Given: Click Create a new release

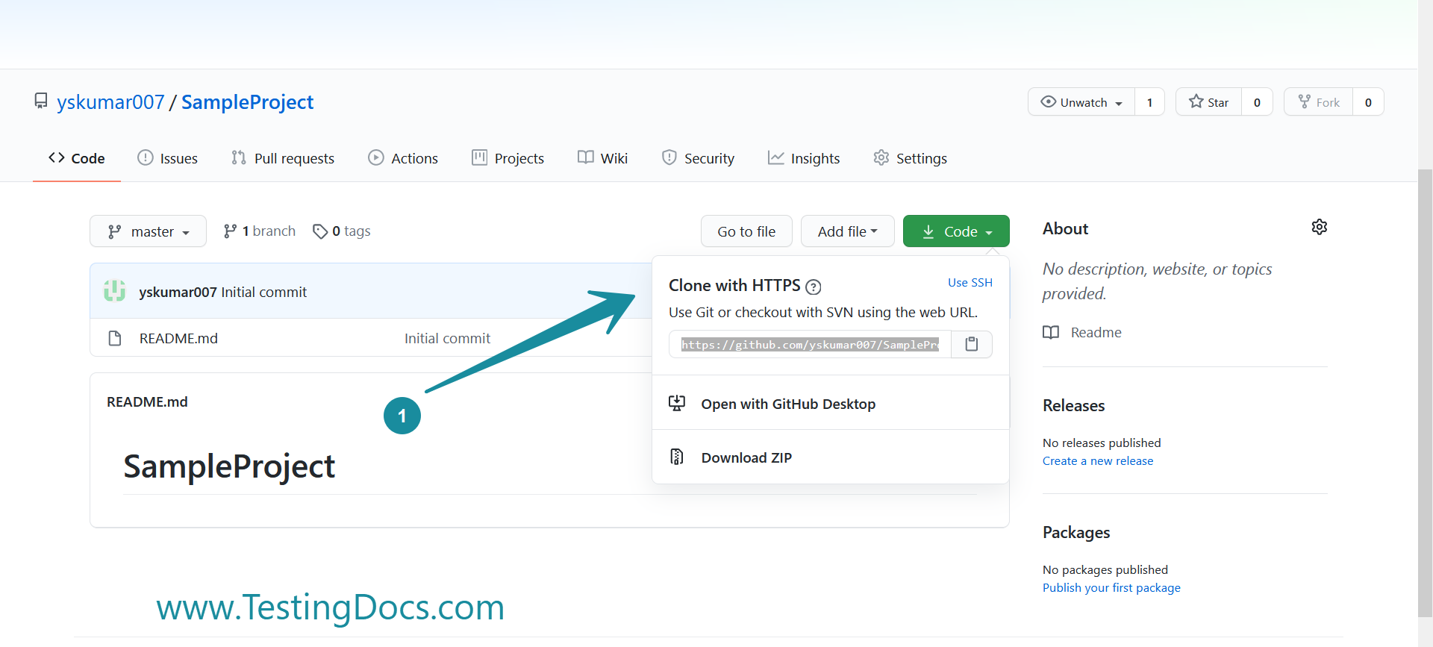Looking at the screenshot, I should point(1098,461).
